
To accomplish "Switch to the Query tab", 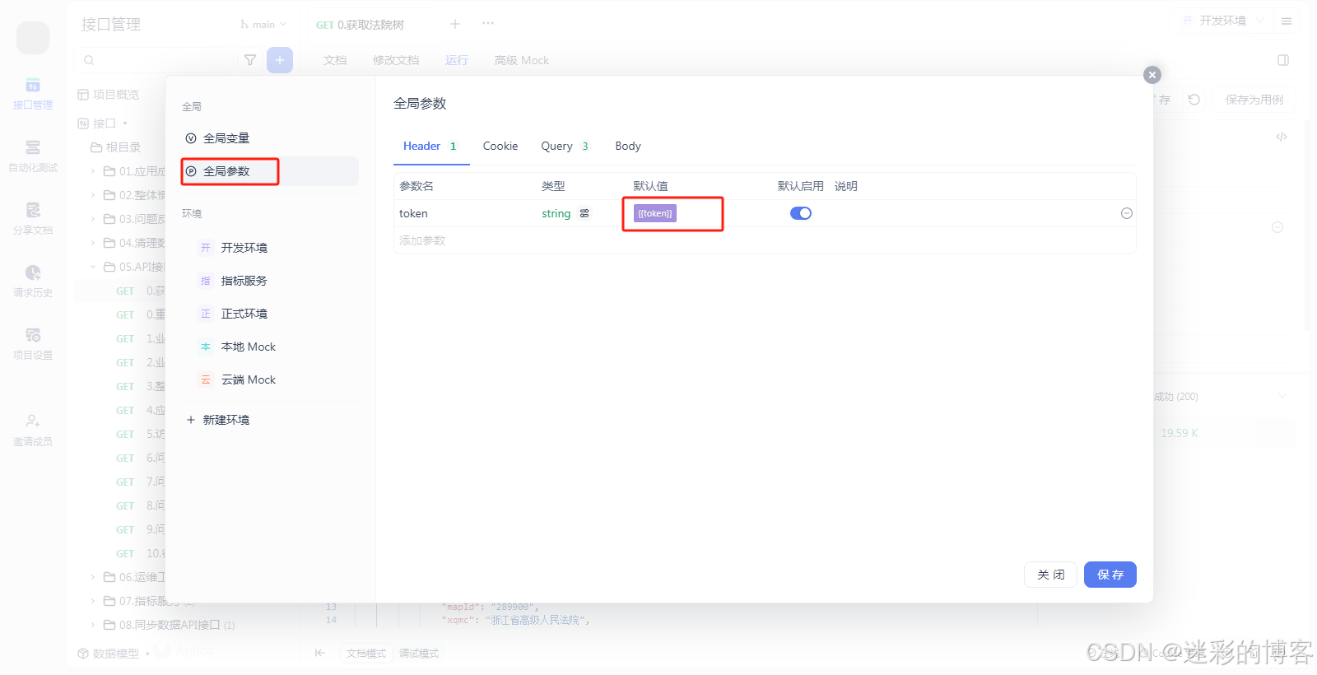I will coord(565,146).
